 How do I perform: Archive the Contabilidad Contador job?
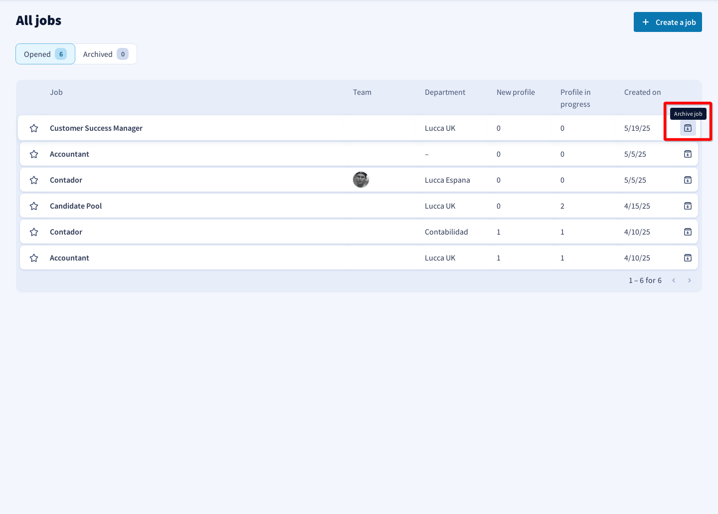(688, 232)
